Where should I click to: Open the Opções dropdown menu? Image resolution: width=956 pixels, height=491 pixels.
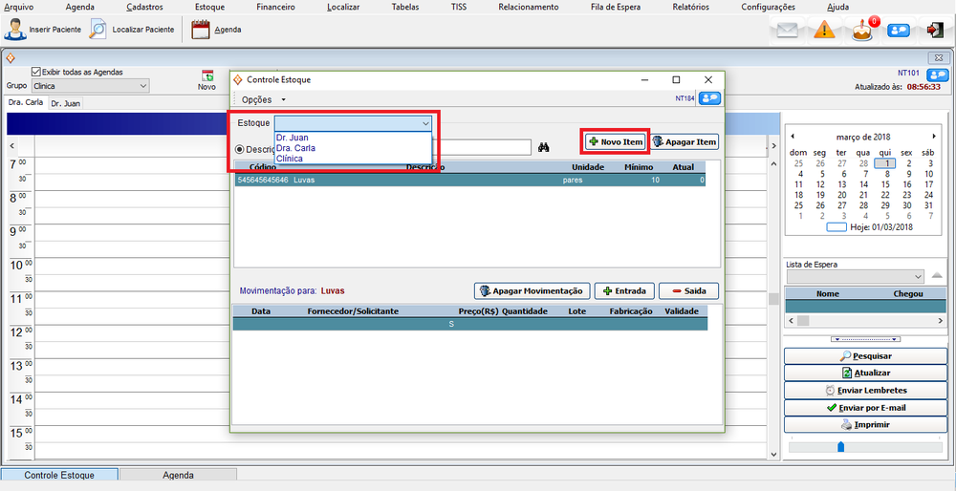263,99
